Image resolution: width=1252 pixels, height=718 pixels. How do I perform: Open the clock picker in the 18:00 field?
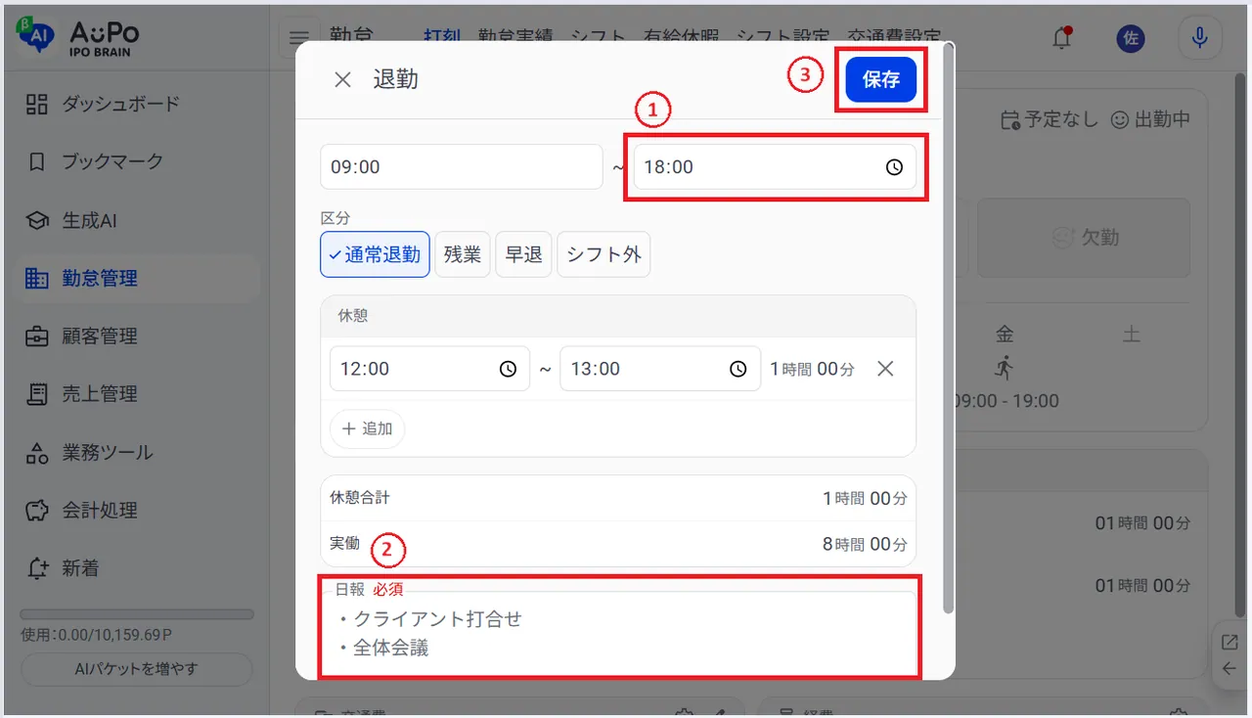click(894, 167)
